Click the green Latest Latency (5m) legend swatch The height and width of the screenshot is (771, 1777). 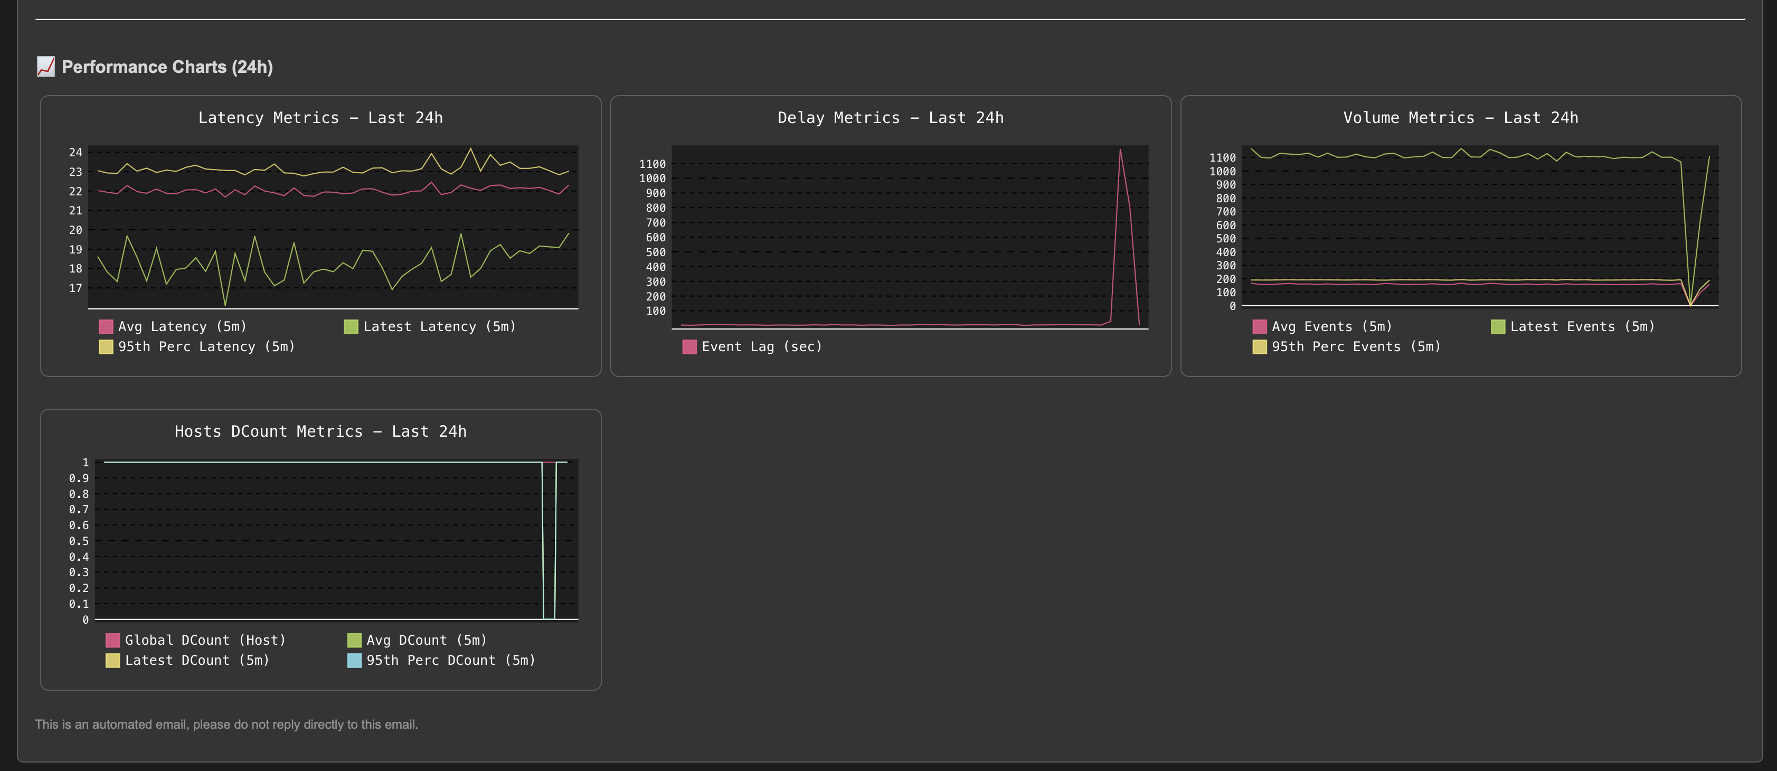point(351,326)
